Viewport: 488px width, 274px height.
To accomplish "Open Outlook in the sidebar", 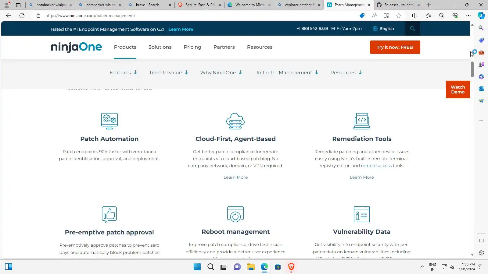I will point(481,89).
